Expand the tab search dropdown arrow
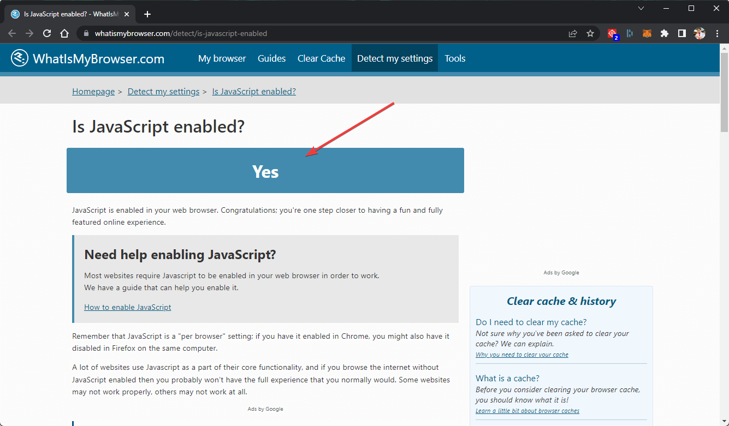Viewport: 729px width, 426px height. [x=641, y=8]
